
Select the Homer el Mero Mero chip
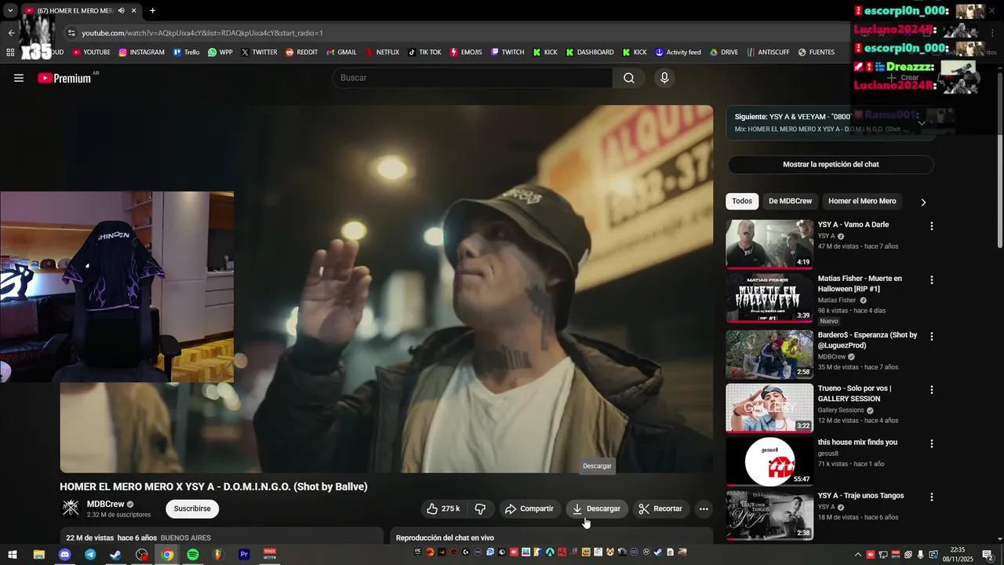pyautogui.click(x=862, y=201)
